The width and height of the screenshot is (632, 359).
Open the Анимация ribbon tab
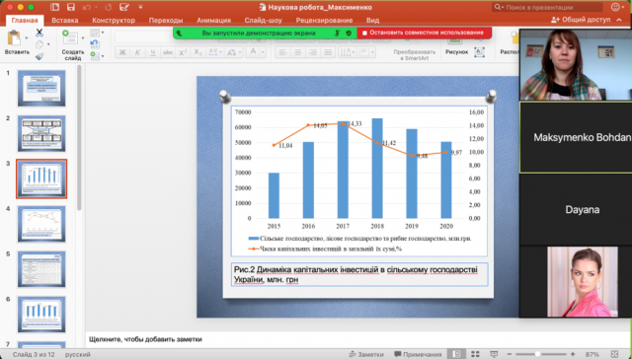tap(213, 20)
